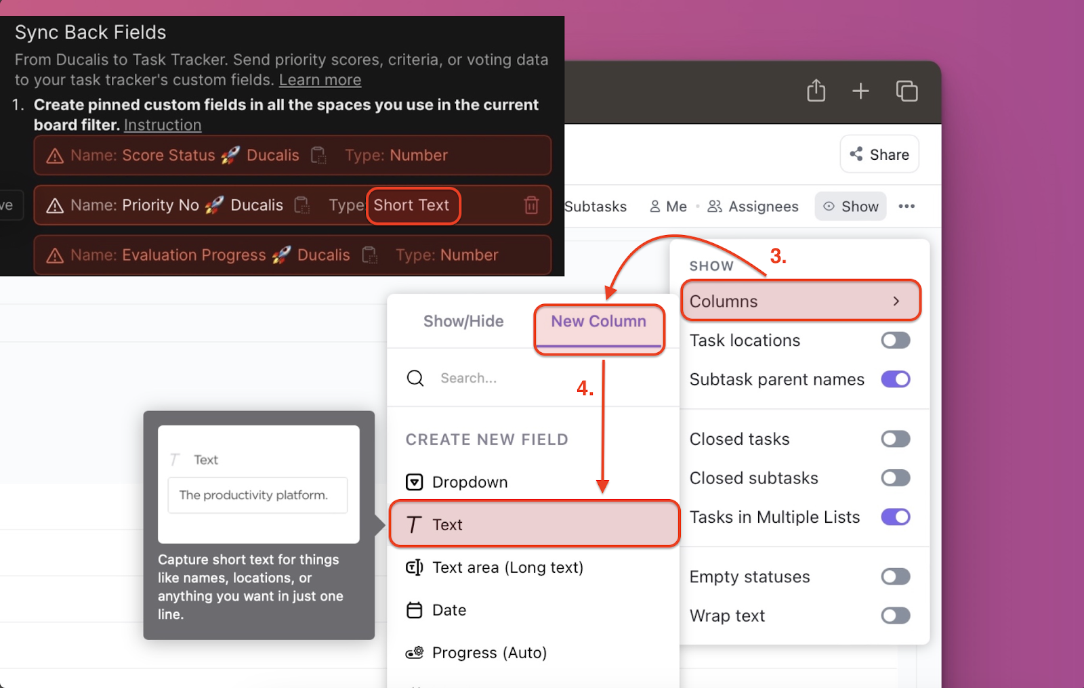Copy the Score Status field name
This screenshot has width=1084, height=688.
coord(318,155)
